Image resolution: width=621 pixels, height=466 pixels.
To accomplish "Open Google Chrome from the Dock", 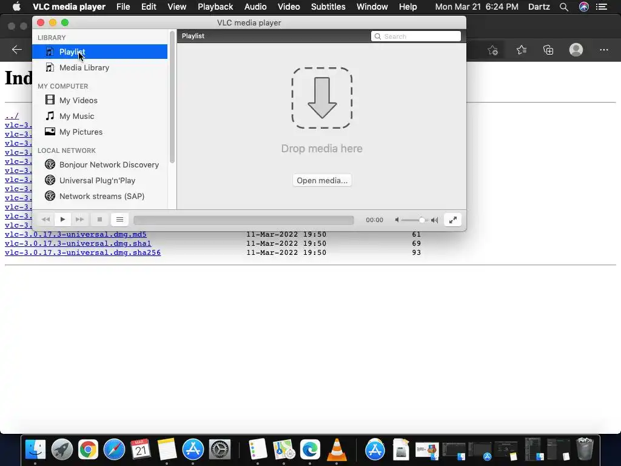I will (x=88, y=450).
